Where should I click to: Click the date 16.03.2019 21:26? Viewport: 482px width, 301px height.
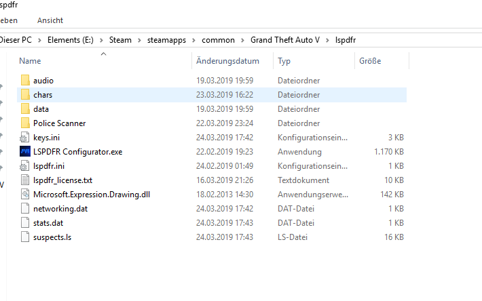pyautogui.click(x=225, y=180)
